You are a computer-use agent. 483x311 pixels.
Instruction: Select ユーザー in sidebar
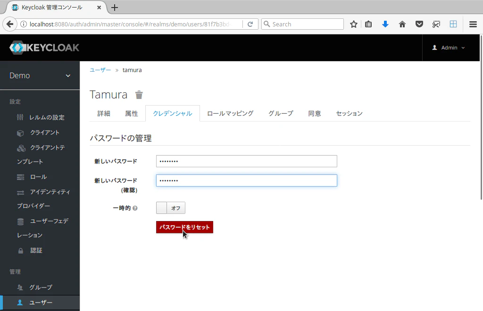tap(40, 303)
